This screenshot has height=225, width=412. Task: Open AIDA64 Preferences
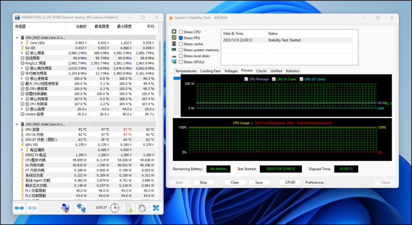tap(314, 182)
